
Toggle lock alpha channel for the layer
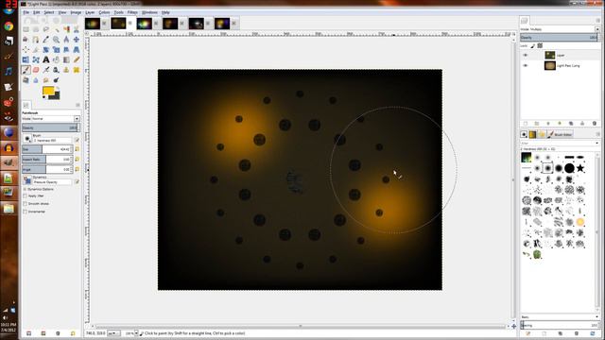point(540,46)
